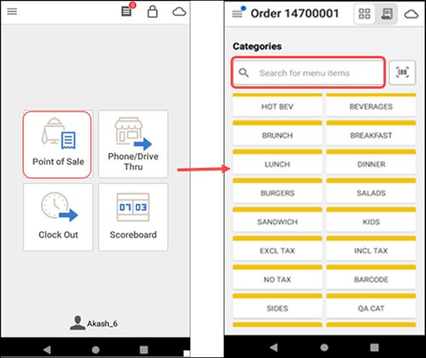
Task: Switch to receipt order view toggle
Action: pos(387,14)
